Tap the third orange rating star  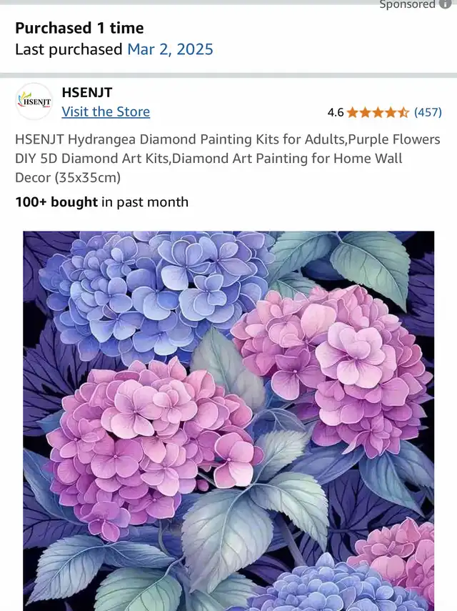(378, 113)
